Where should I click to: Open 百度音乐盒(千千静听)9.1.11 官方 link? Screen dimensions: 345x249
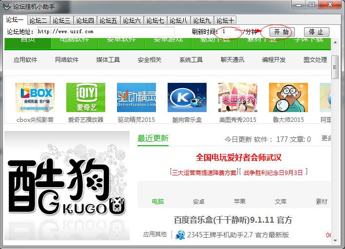click(233, 220)
